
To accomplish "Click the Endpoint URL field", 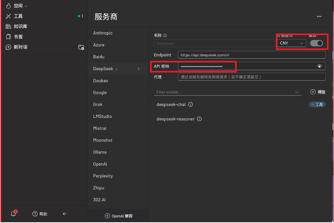I will [251, 55].
